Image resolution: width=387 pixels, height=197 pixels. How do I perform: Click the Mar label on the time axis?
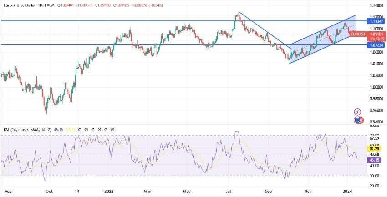[x=148, y=191]
